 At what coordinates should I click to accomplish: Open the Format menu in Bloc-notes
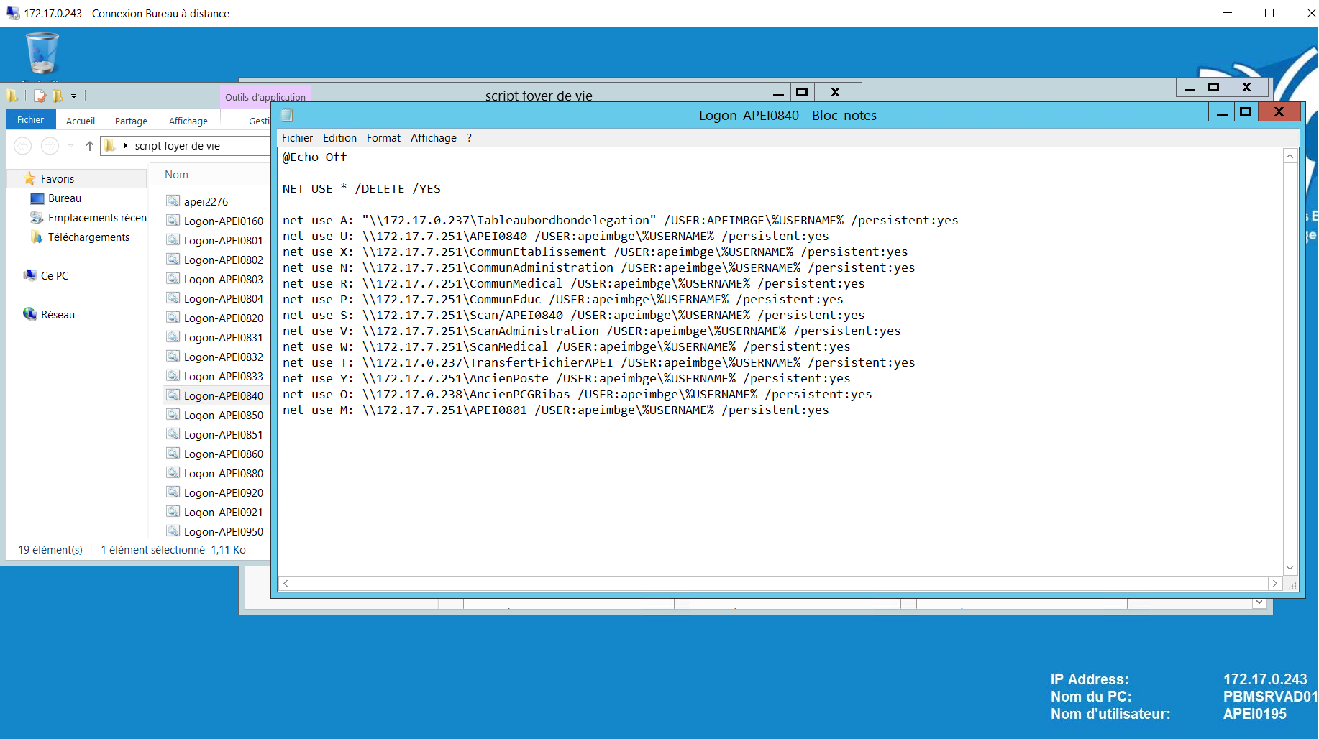pos(383,138)
